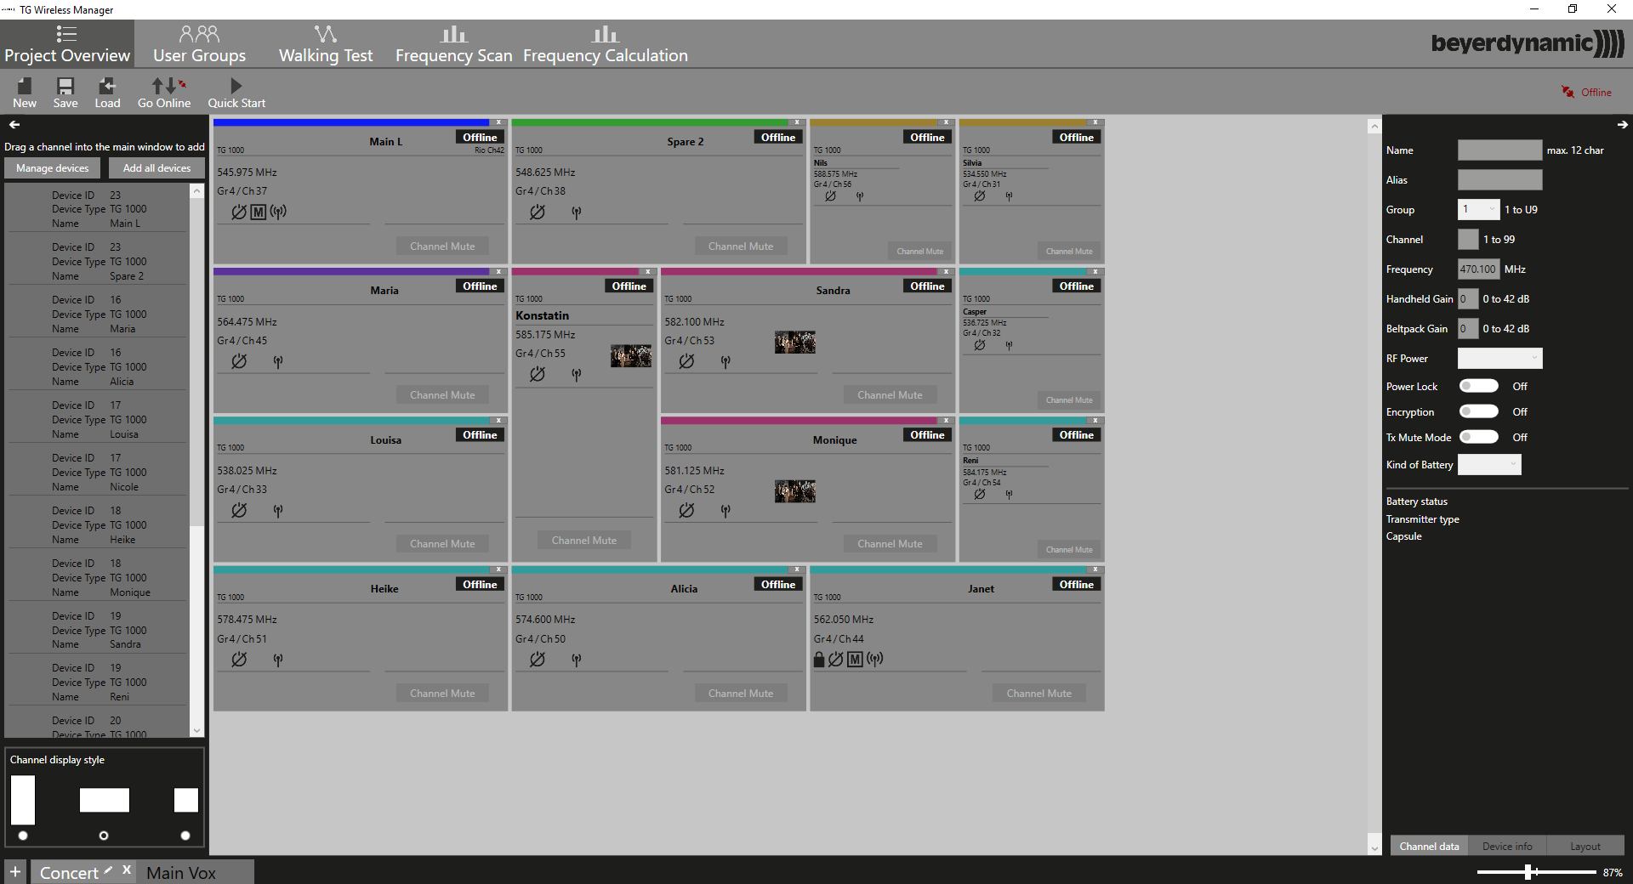Click the antenna icon on Main L channel
Screen dimensions: 1633x884
pos(278,212)
